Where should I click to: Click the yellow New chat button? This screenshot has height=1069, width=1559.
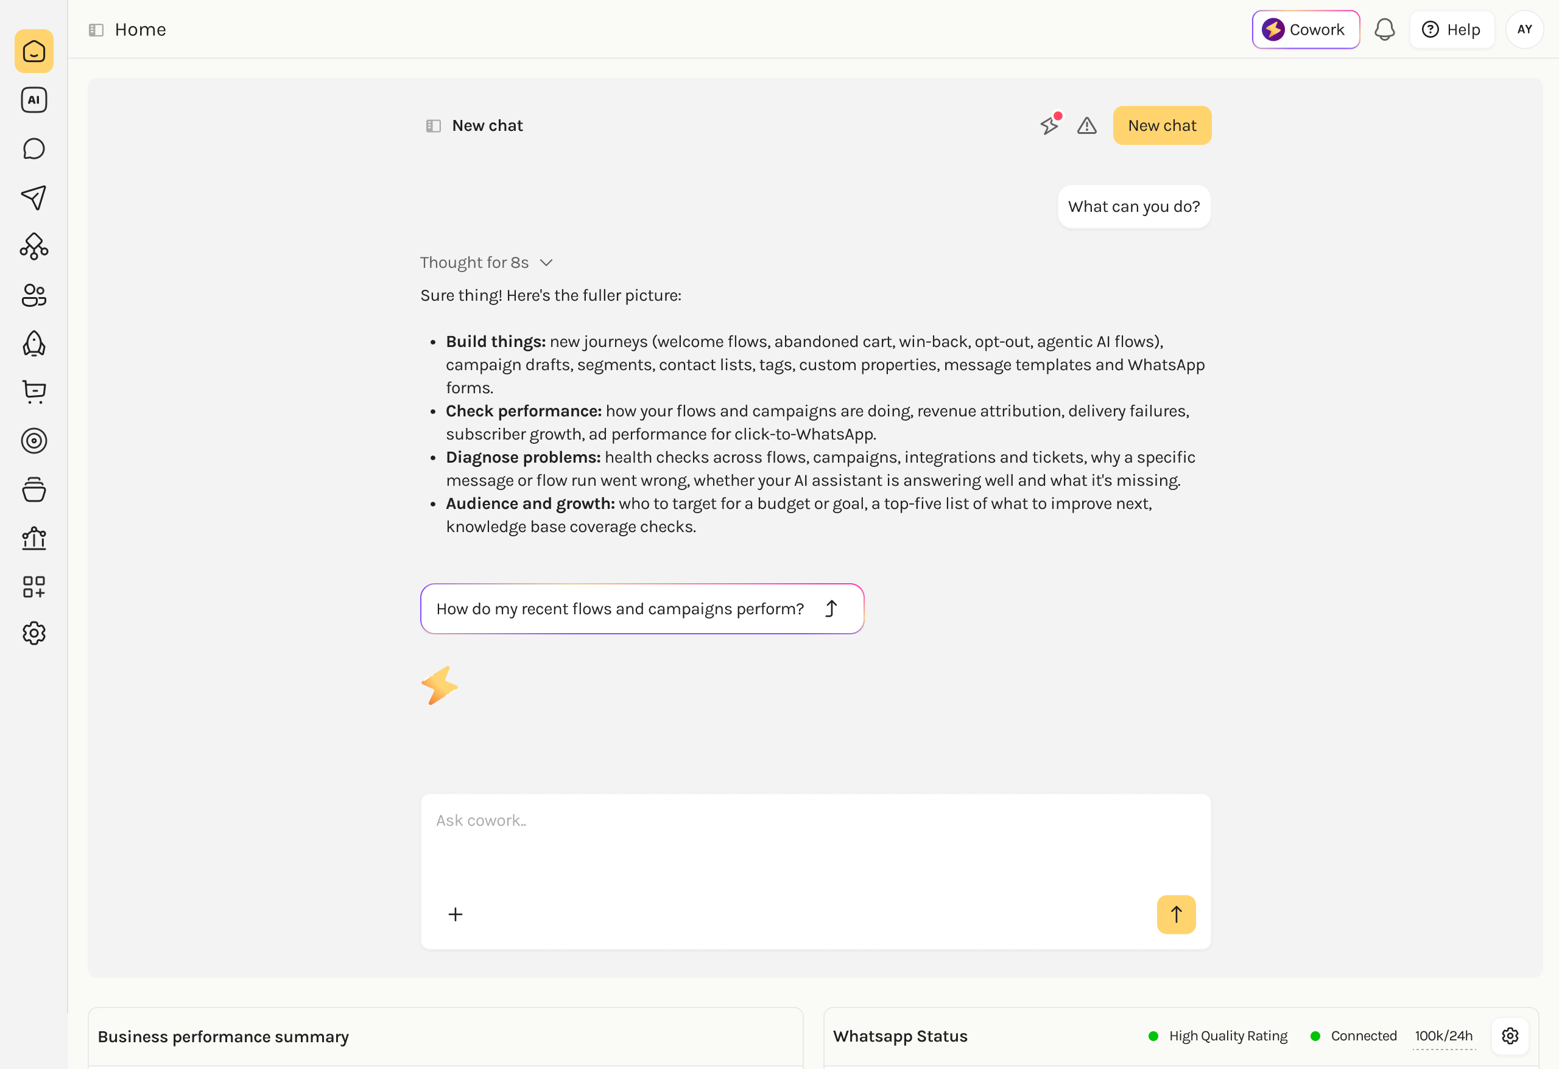[1162, 125]
